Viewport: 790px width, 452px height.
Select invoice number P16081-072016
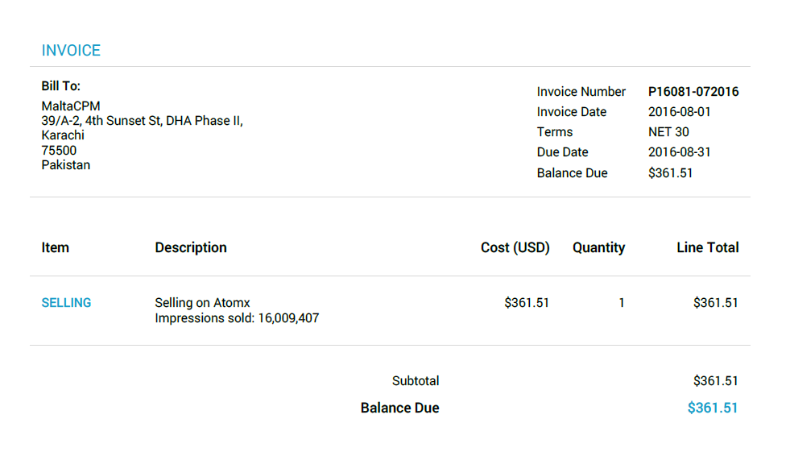pyautogui.click(x=693, y=92)
